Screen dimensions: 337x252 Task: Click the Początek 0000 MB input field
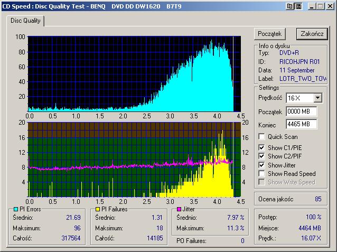301,111
